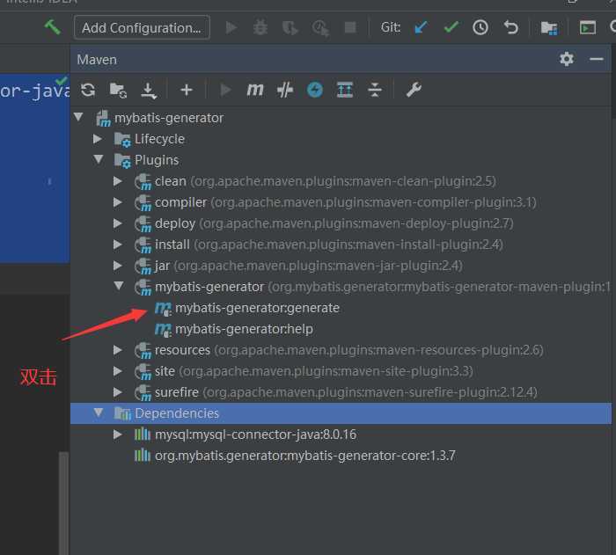Select the install plugin row
This screenshot has width=616, height=555.
(x=319, y=245)
